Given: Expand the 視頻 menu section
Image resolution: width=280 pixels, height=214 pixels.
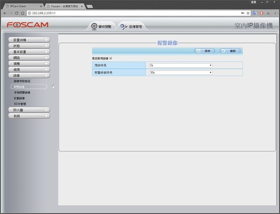Looking at the screenshot, I should (29, 64).
